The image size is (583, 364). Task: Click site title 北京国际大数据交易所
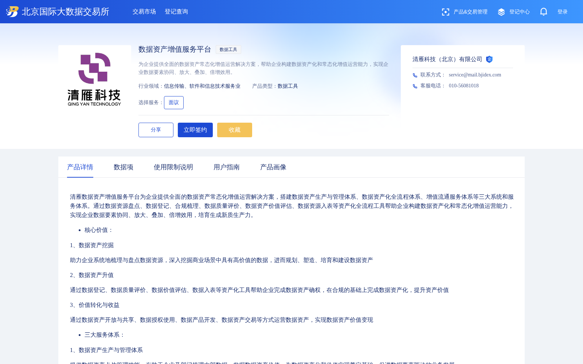click(66, 12)
